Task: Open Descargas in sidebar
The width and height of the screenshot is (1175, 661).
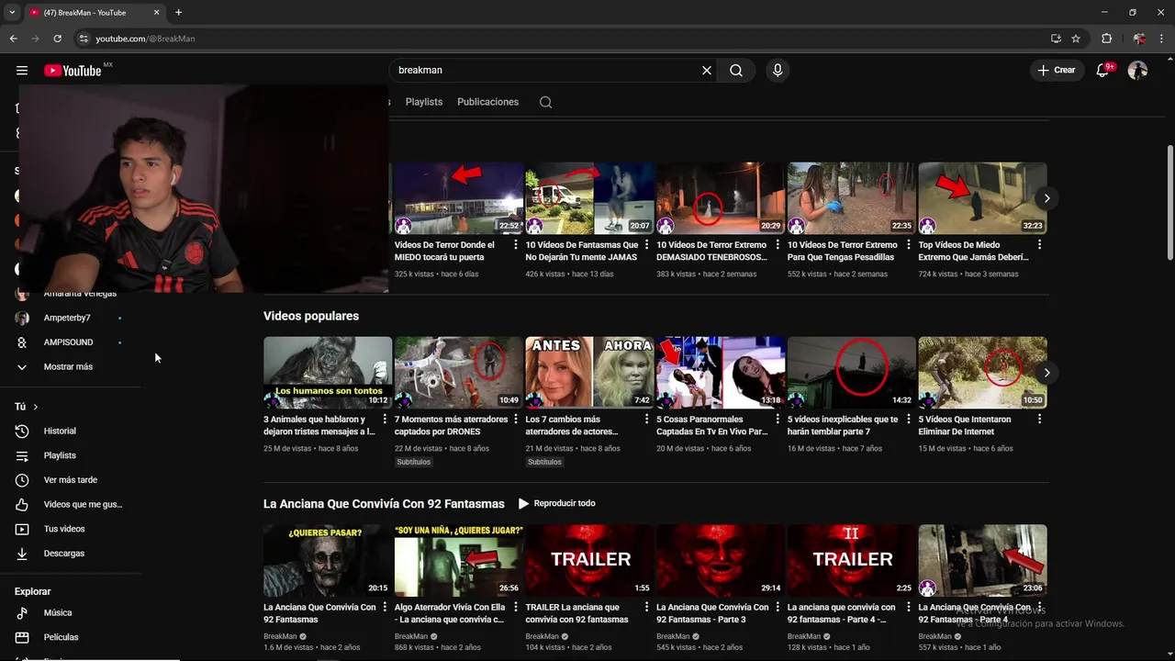Action: (x=64, y=554)
